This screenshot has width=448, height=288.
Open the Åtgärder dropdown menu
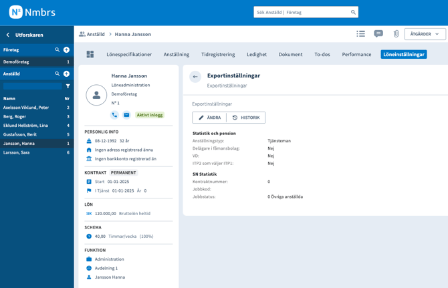click(x=425, y=34)
